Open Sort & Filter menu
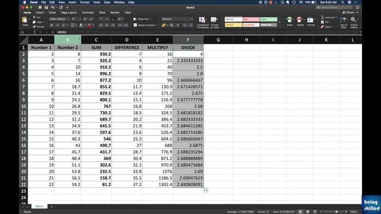Screen dimensions: 381x214 [343, 23]
